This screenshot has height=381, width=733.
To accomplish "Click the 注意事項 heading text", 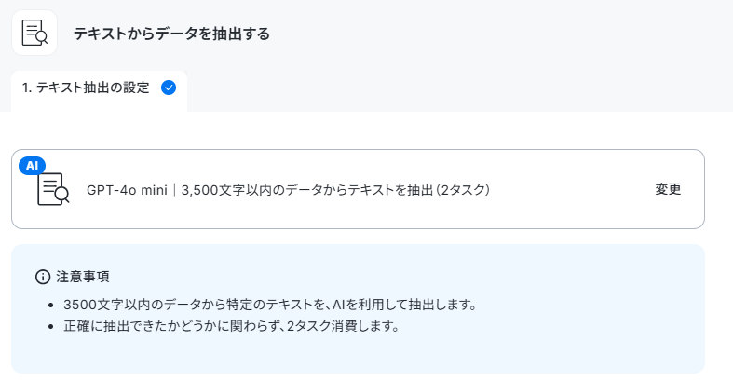I will [x=83, y=277].
